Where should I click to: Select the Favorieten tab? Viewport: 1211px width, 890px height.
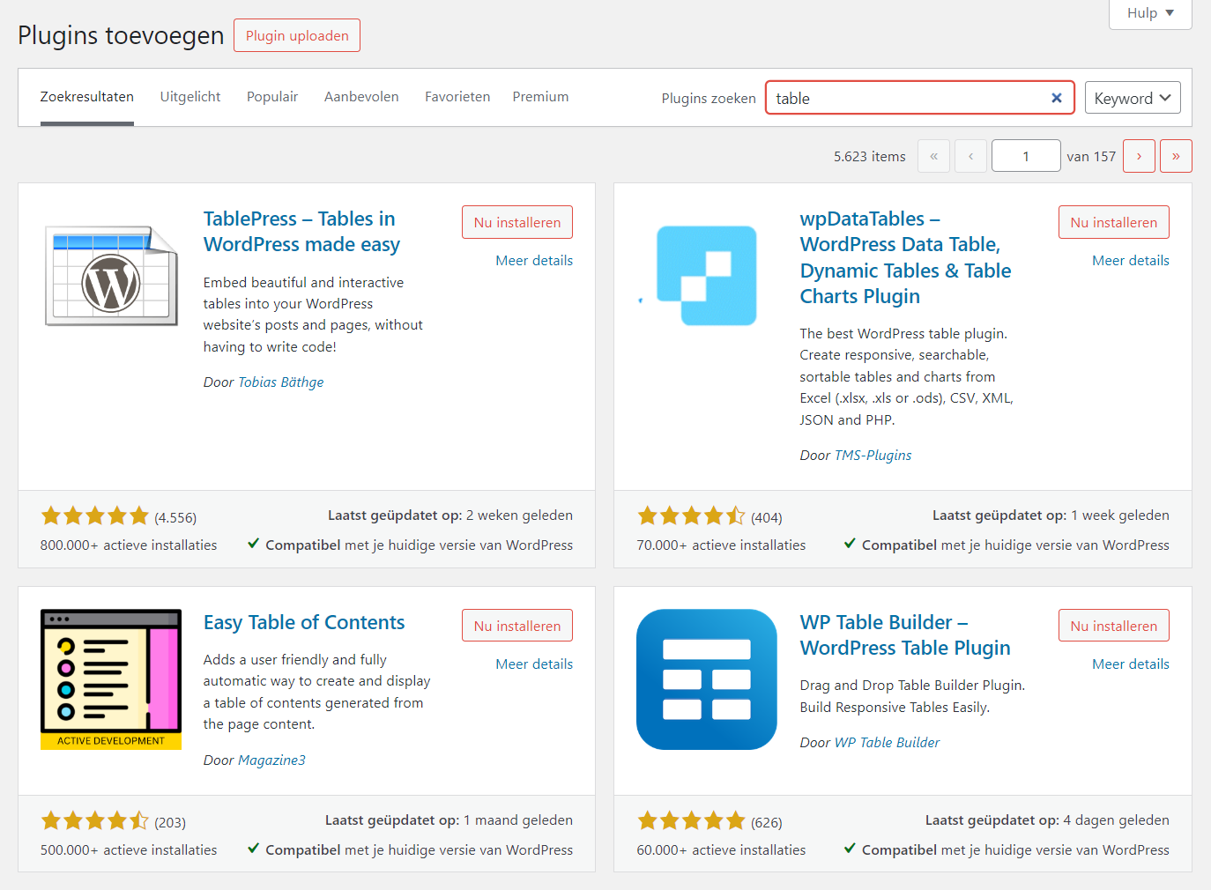457,97
